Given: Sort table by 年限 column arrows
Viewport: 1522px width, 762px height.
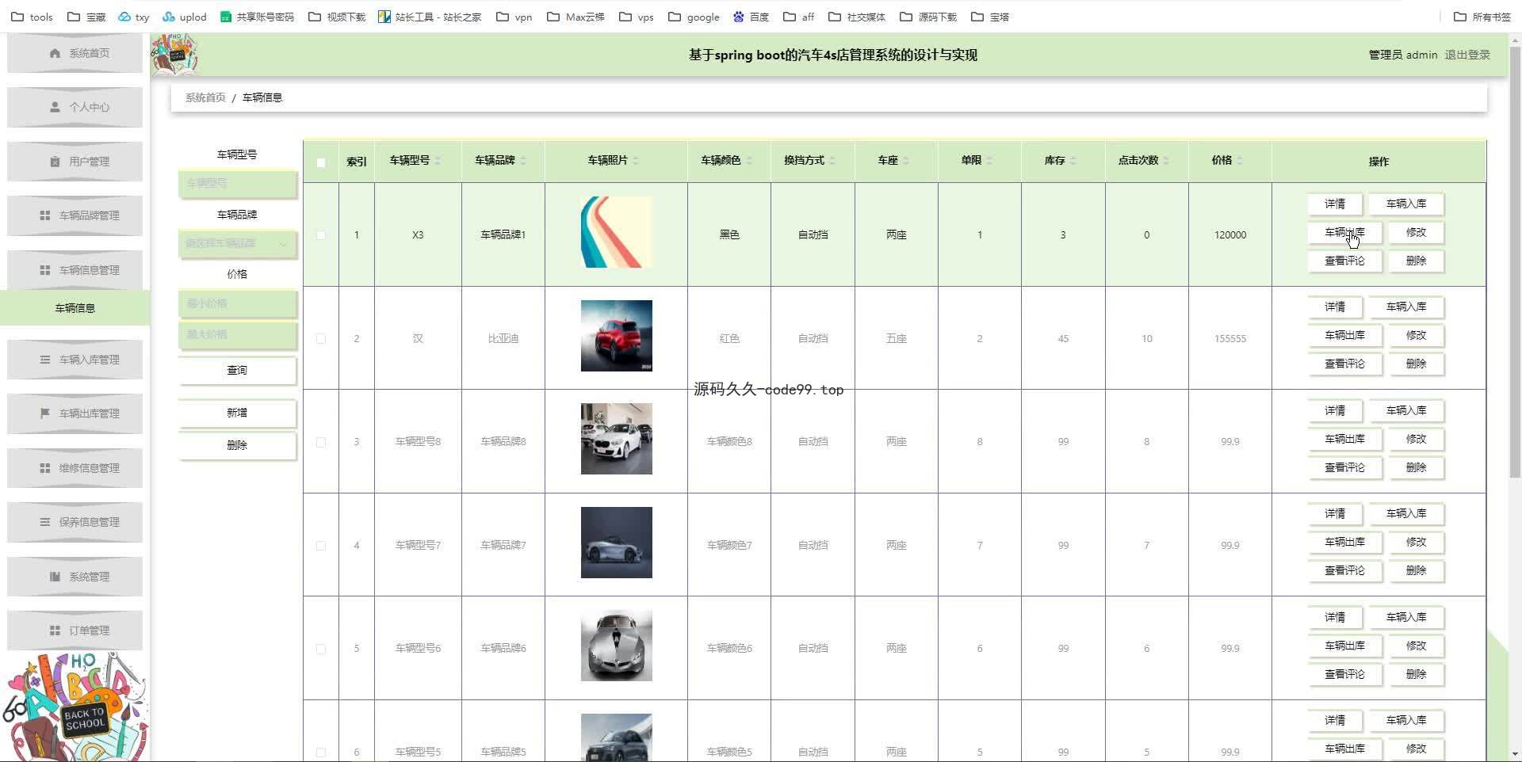Looking at the screenshot, I should (990, 161).
